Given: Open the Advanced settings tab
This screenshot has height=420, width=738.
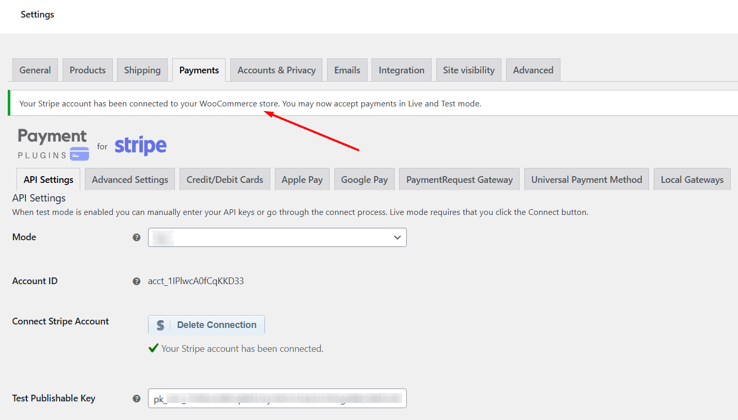Looking at the screenshot, I should (533, 70).
